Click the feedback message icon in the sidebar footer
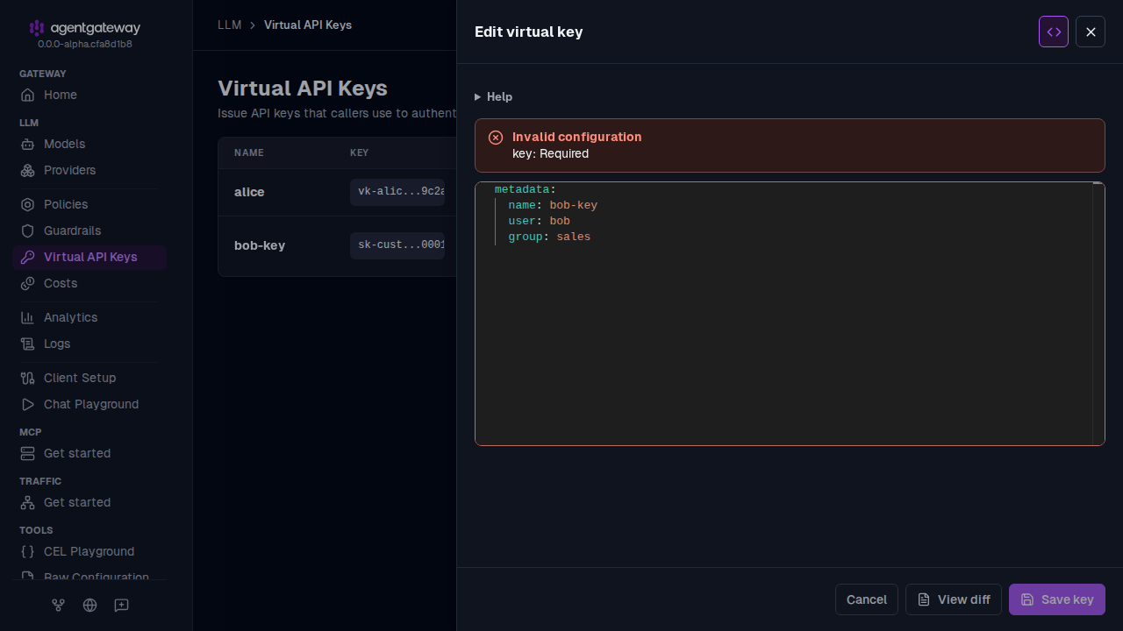The image size is (1123, 631). tap(122, 605)
